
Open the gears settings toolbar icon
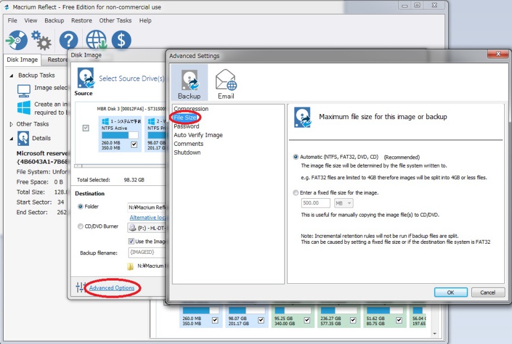coord(41,40)
